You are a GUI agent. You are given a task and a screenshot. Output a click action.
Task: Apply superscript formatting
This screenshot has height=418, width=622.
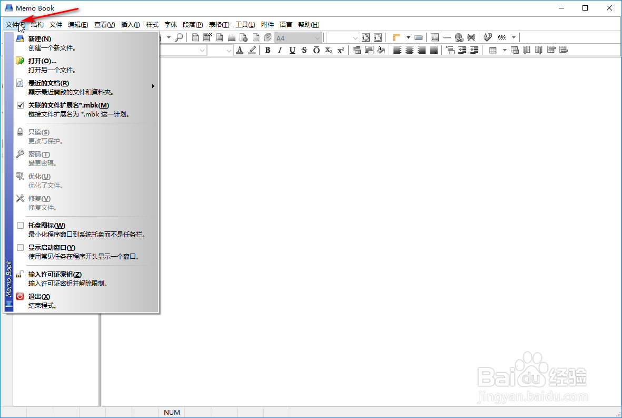tap(341, 50)
